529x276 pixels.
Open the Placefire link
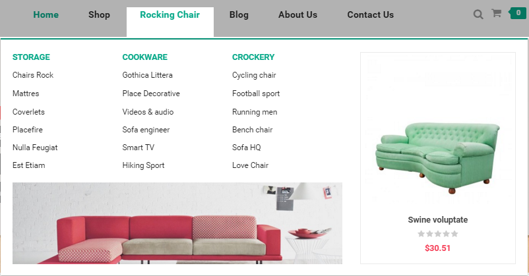point(28,130)
